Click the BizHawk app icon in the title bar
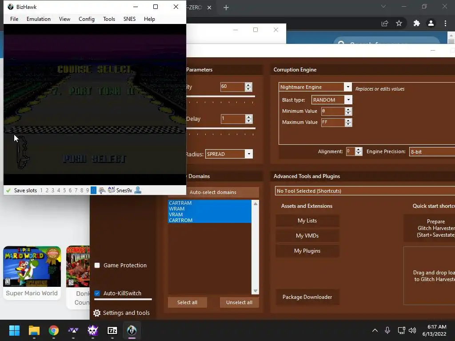Viewport: 455px width, 341px height. (11, 7)
